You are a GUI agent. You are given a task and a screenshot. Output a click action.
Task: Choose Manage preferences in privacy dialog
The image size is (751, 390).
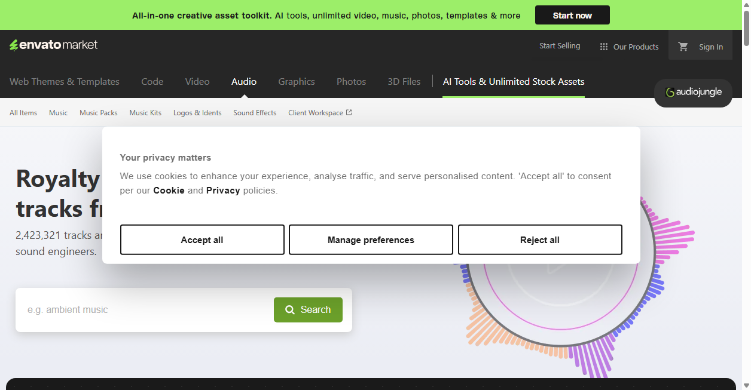coord(371,239)
